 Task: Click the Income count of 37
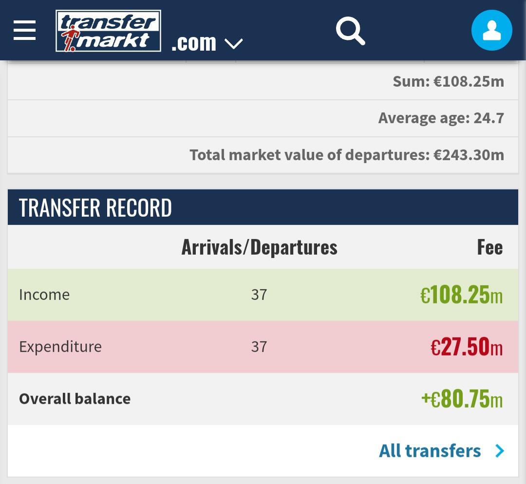259,295
